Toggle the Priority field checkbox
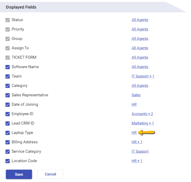Screen dimensions: 191x182 point(8,30)
